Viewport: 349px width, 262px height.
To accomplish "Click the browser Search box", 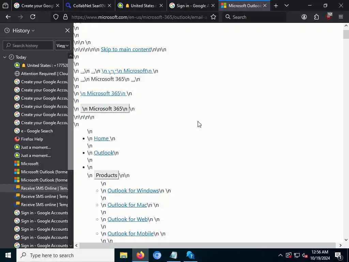I will pyautogui.click(x=254, y=17).
